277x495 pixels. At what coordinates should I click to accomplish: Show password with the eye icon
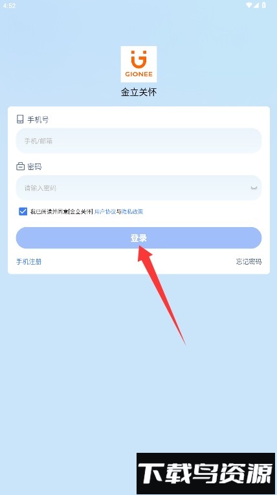coord(254,188)
